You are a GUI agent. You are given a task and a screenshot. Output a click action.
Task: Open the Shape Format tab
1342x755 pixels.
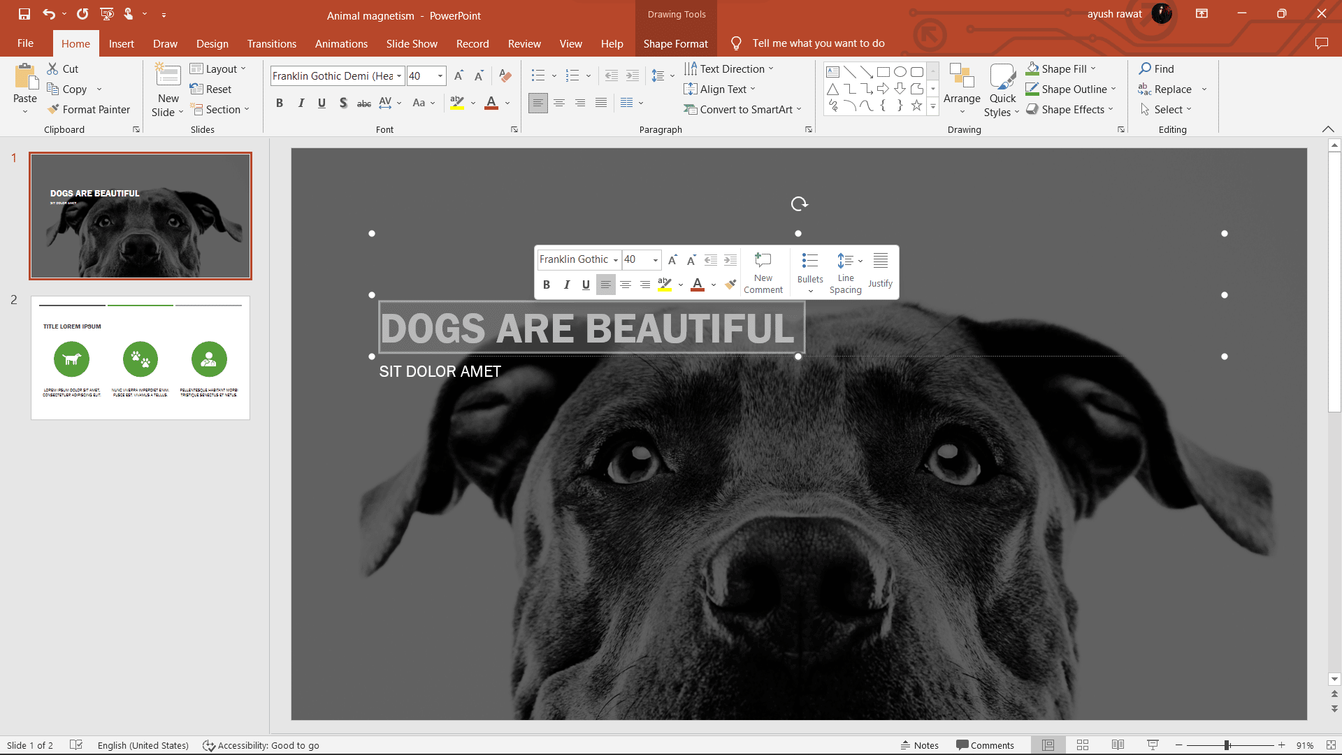(x=675, y=43)
